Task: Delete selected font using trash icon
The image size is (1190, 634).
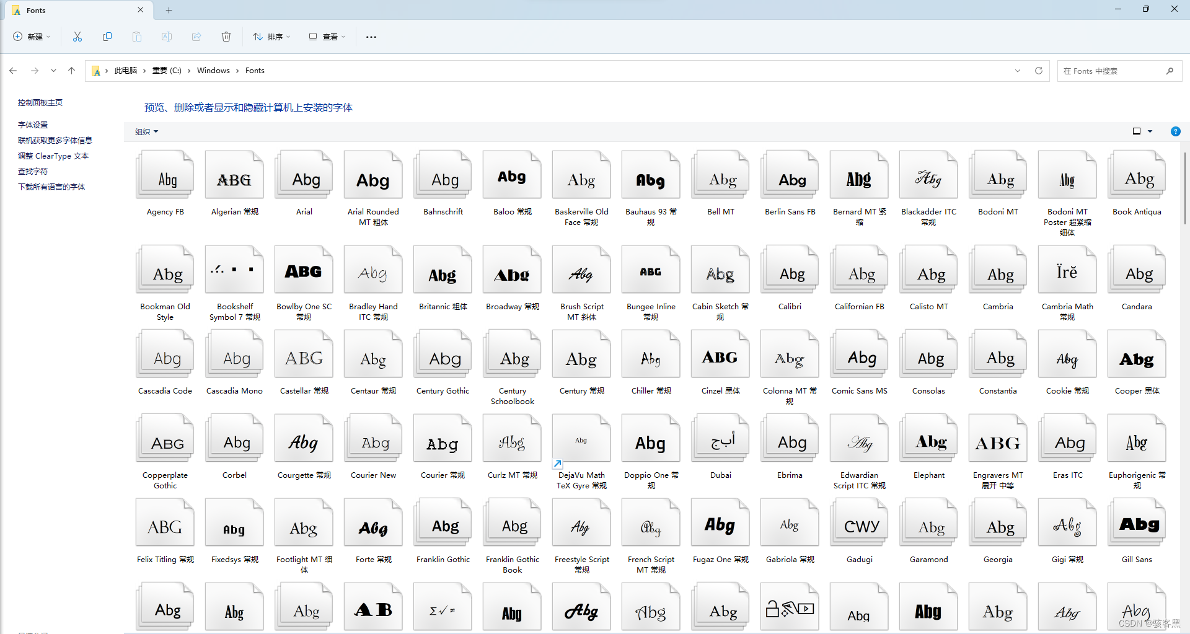Action: (x=226, y=37)
